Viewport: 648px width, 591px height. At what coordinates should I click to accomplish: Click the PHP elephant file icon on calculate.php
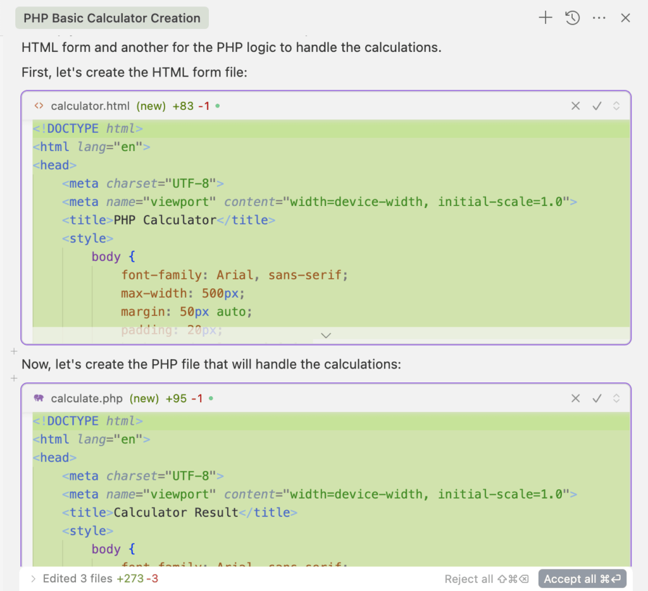click(x=38, y=398)
